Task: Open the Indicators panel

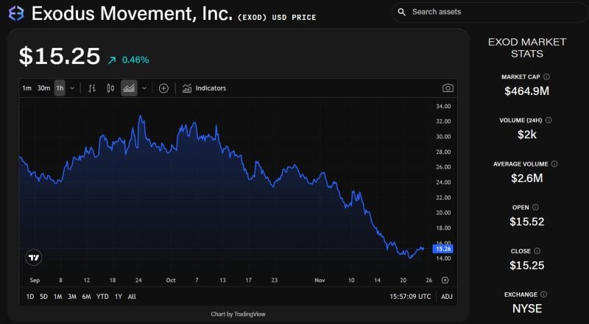Action: 205,88
